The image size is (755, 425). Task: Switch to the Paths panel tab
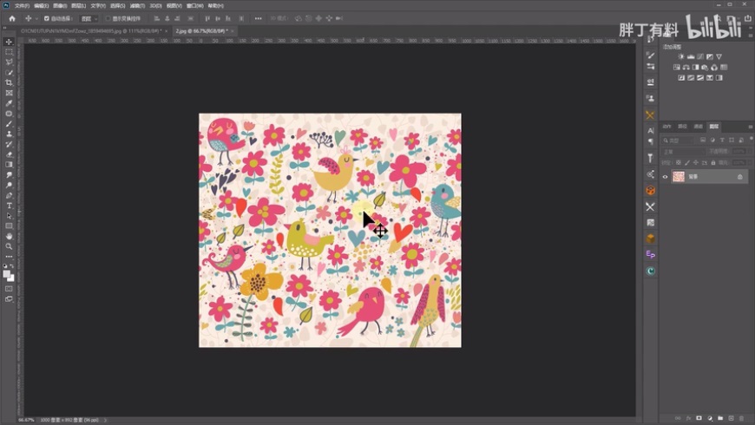pos(682,127)
